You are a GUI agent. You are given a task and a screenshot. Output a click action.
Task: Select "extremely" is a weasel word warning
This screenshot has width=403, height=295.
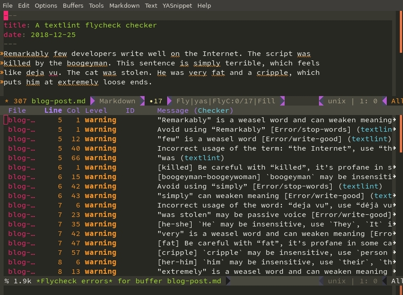(200, 272)
